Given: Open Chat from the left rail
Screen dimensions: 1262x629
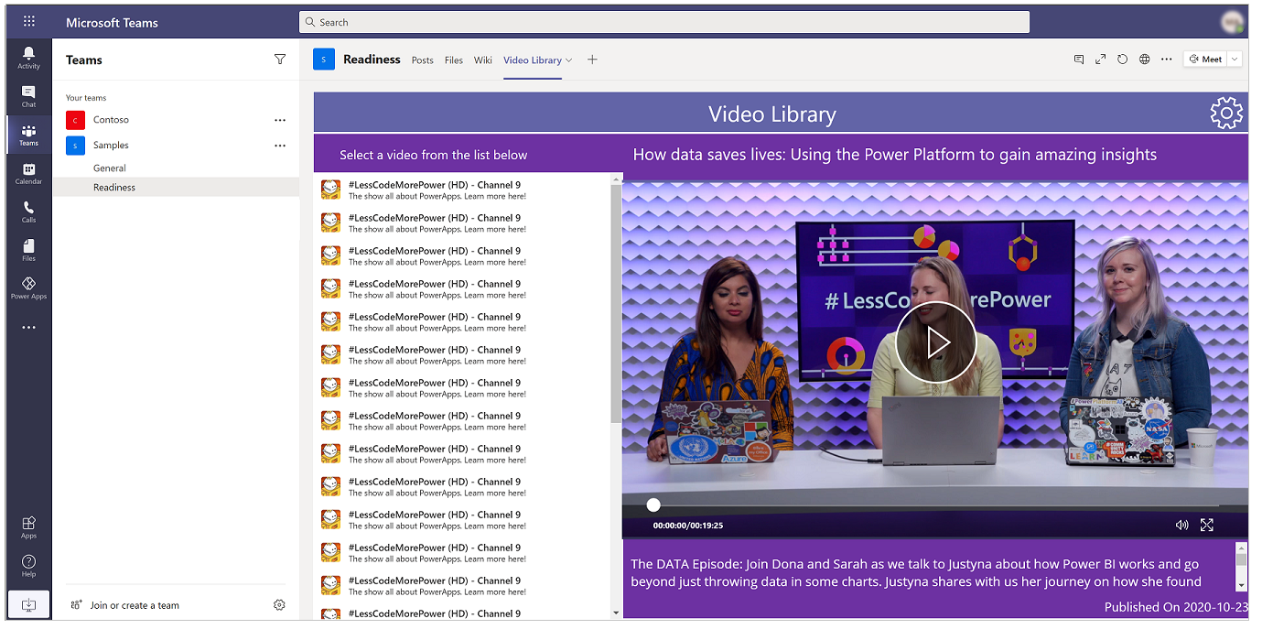Looking at the screenshot, I should 28,95.
